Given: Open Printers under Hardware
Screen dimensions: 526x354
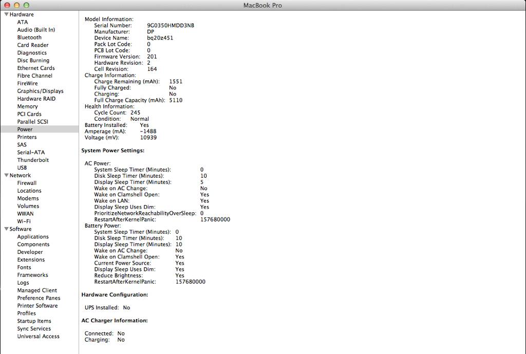Looking at the screenshot, I should coord(27,137).
